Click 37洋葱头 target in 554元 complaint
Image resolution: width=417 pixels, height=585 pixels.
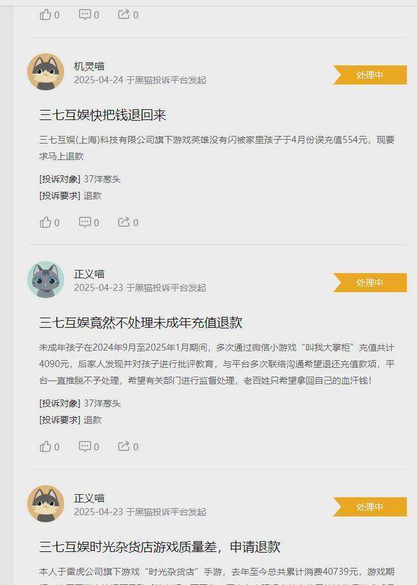[102, 179]
